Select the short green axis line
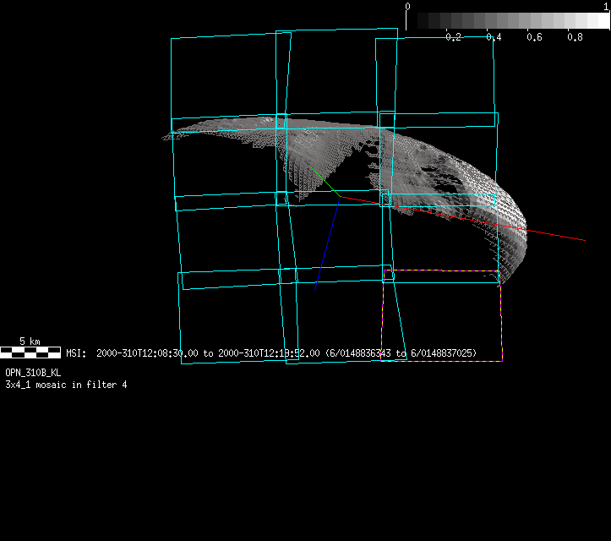This screenshot has width=611, height=541. coord(325,181)
